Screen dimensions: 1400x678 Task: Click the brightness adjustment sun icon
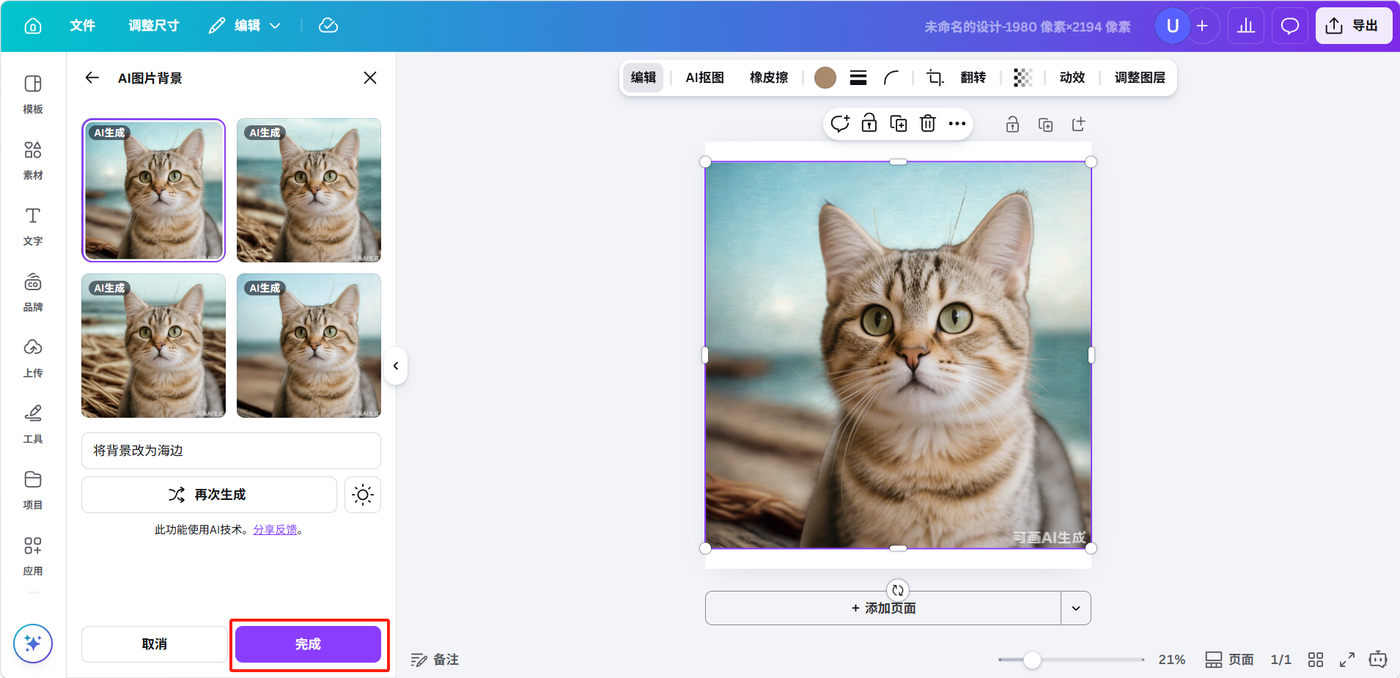click(363, 495)
